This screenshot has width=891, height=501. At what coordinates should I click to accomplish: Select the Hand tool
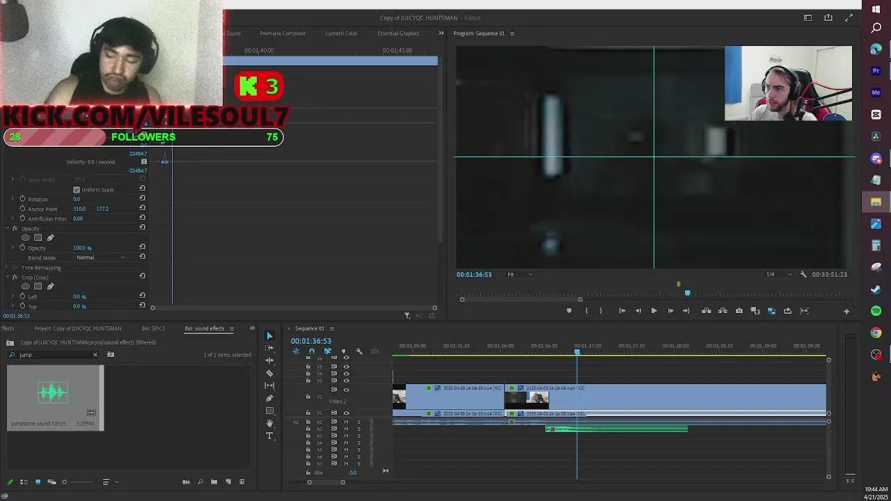(x=269, y=423)
